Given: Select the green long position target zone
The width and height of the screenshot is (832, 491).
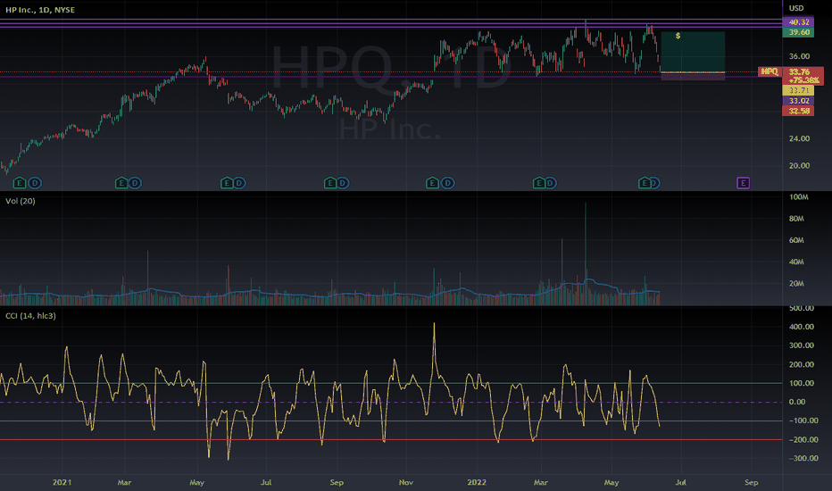Looking at the screenshot, I should [693, 52].
